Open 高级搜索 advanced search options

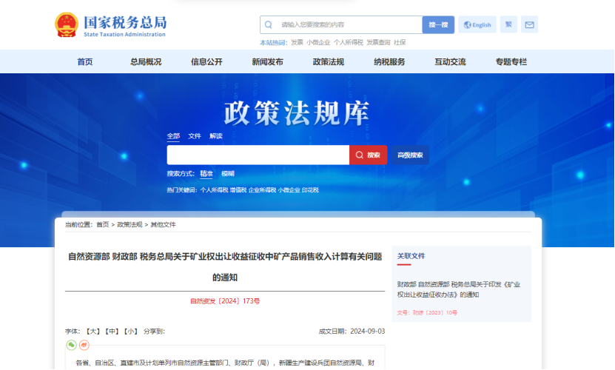[x=410, y=155]
